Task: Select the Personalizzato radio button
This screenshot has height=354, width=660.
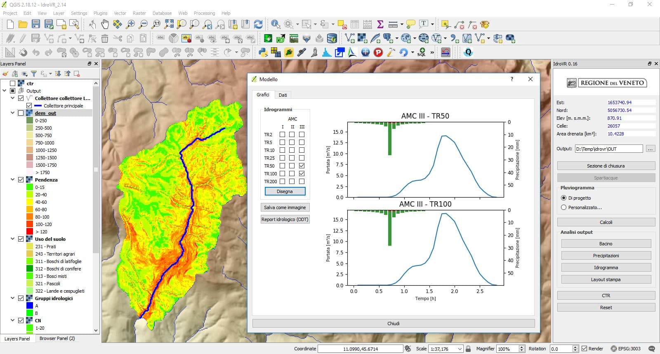Action: 563,207
